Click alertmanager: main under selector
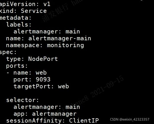154x124 pixels. coord(47,107)
